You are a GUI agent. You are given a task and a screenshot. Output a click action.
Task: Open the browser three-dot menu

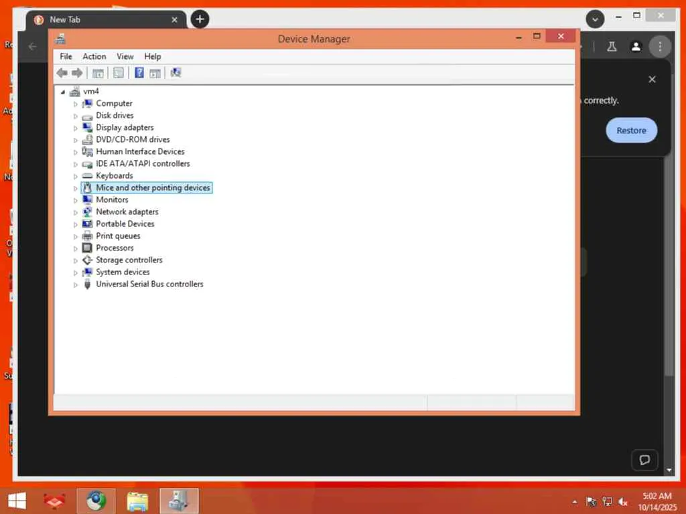[660, 46]
